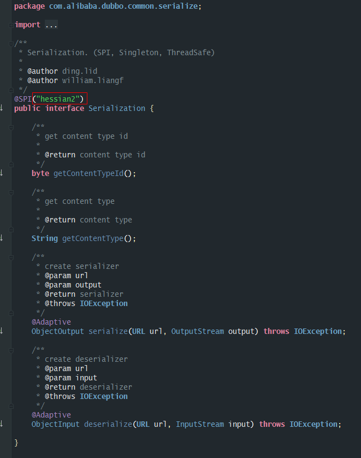
Task: Click the OutputStream parameter type
Action: pos(195,331)
